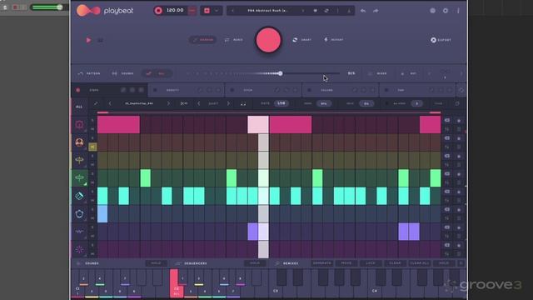Viewport: 533px width, 300px height.
Task: Go to previous preset using left chevron
Action: pos(232,11)
